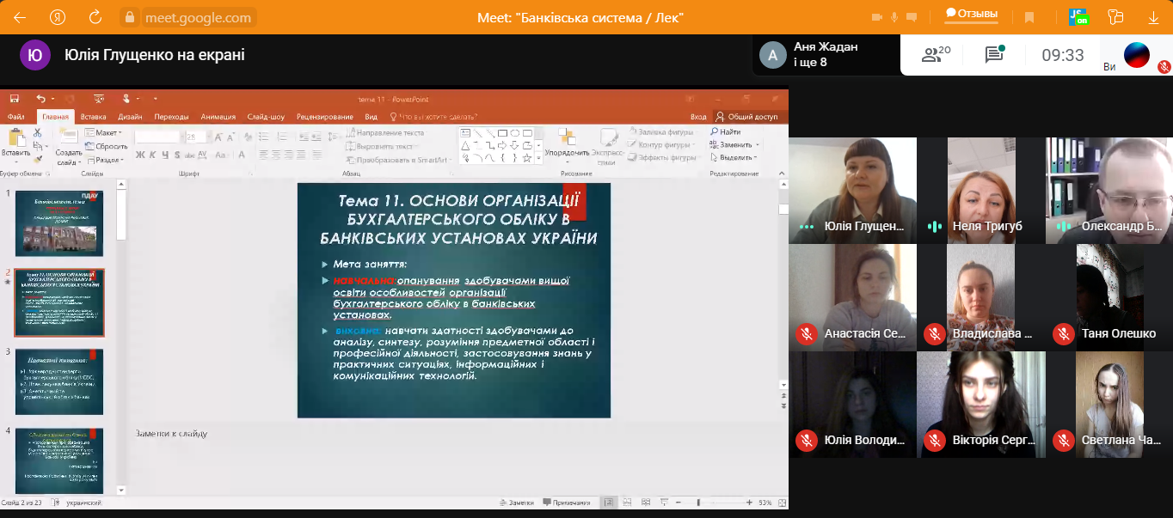Select slide 3 thumbnail in the slide panel
Viewport: 1173px width, 518px height.
tap(59, 381)
